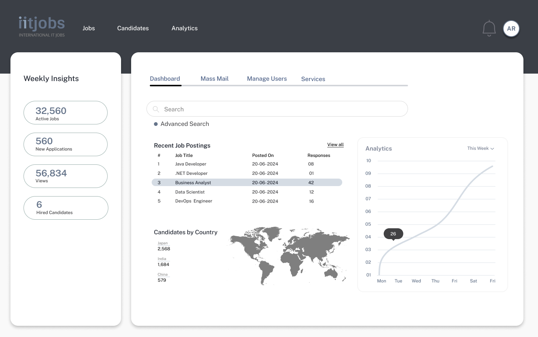Switch to the Services tab
Image resolution: width=538 pixels, height=337 pixels.
(x=313, y=79)
